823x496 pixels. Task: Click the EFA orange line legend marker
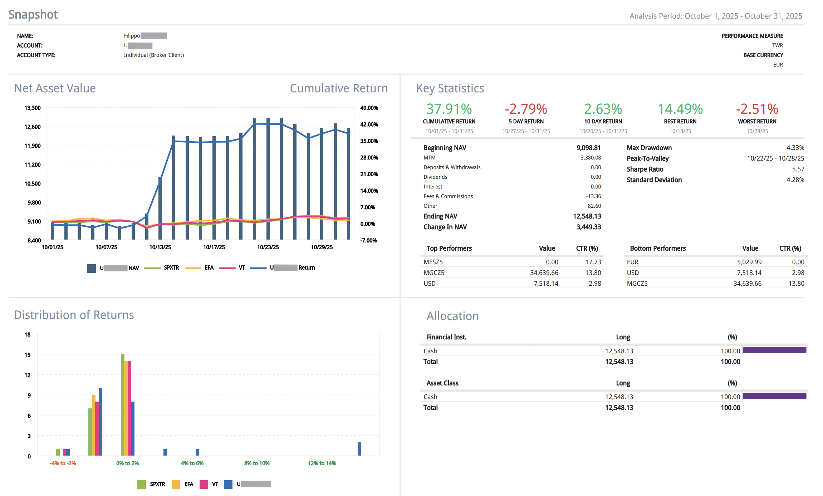pyautogui.click(x=193, y=268)
